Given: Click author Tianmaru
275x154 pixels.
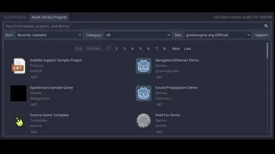Looking at the screenshot, I should (163, 98).
